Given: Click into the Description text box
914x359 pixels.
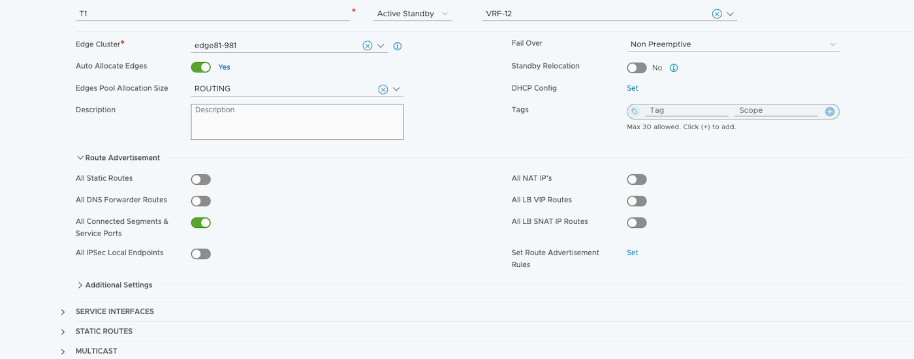Looking at the screenshot, I should 297,122.
